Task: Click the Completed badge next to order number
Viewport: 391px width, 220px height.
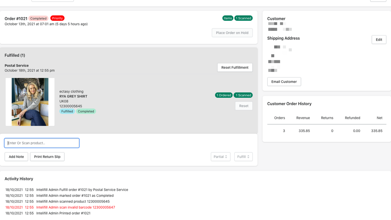Action: (x=38, y=18)
